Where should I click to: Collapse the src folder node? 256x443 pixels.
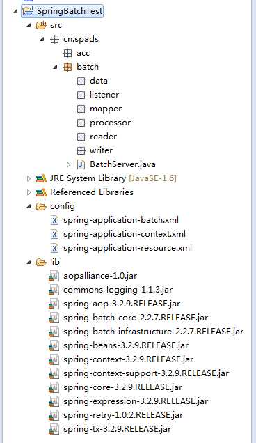point(29,25)
